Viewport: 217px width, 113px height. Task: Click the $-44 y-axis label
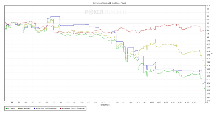click(x=208, y=101)
